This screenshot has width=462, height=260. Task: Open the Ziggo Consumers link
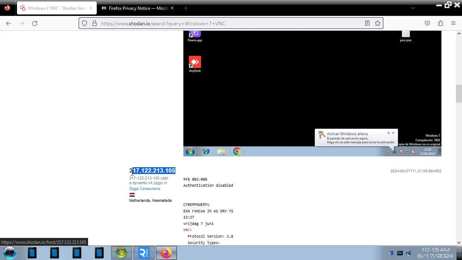coord(144,188)
